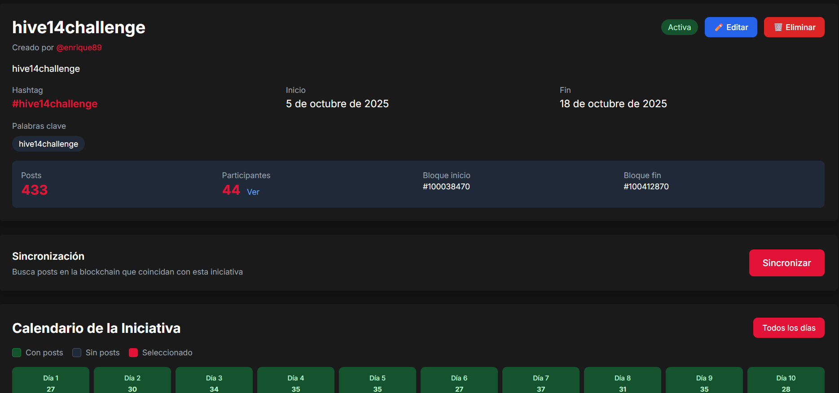Click the Activa status badge
839x393 pixels.
[679, 27]
